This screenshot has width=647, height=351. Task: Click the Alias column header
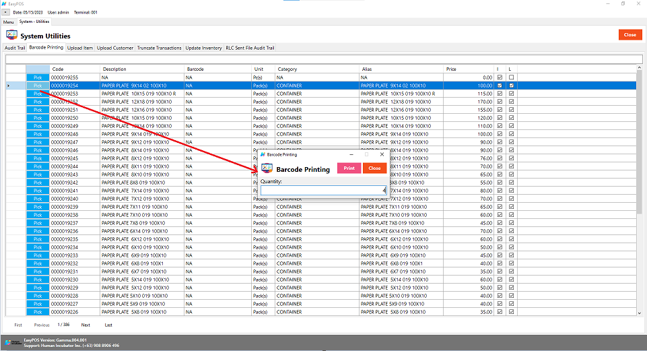coord(401,69)
